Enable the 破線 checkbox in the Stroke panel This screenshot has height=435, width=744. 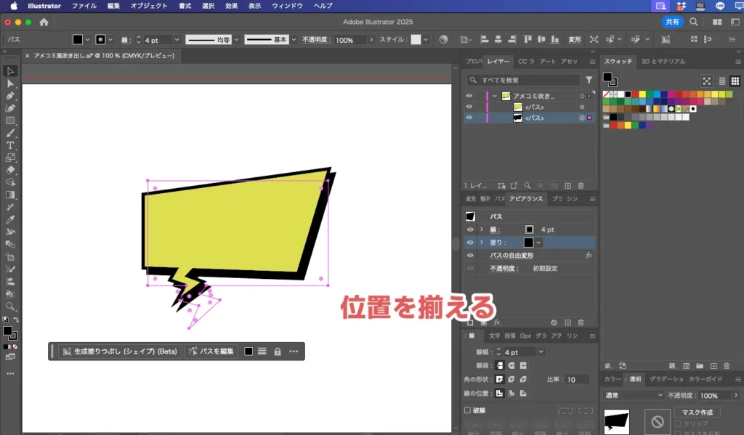tap(466, 409)
